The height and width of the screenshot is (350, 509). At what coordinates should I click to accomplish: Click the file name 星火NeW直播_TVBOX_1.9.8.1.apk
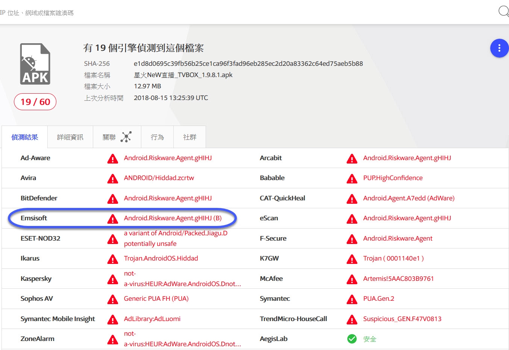coord(183,75)
